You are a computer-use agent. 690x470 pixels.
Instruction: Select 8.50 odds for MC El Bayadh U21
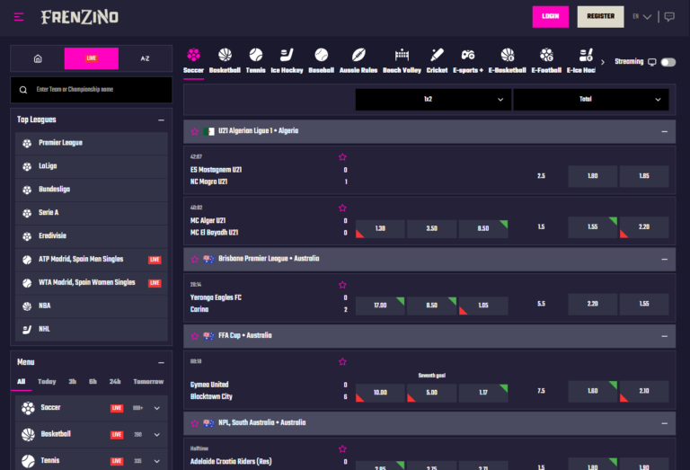(x=483, y=229)
